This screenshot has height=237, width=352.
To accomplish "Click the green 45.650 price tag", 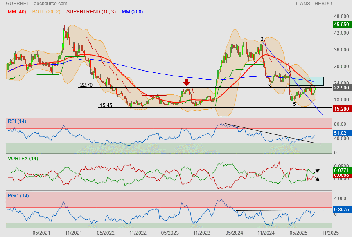I will [341, 25].
